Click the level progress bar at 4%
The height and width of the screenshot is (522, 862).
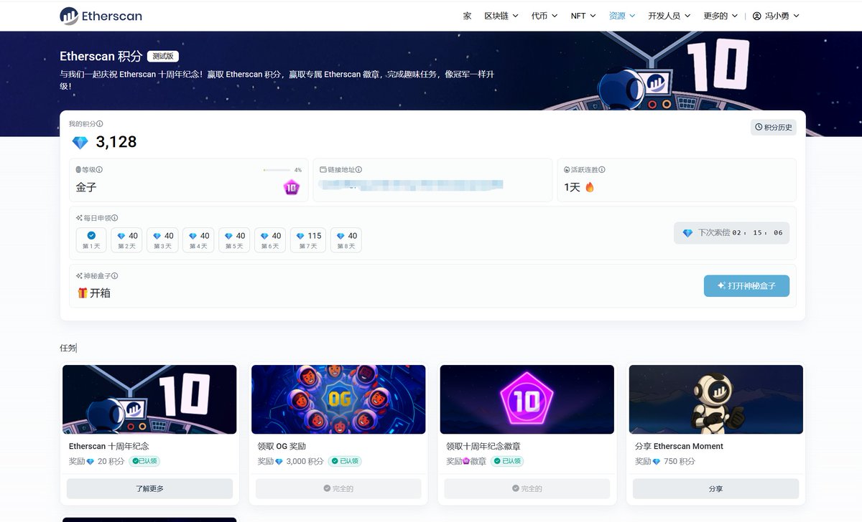pos(276,170)
